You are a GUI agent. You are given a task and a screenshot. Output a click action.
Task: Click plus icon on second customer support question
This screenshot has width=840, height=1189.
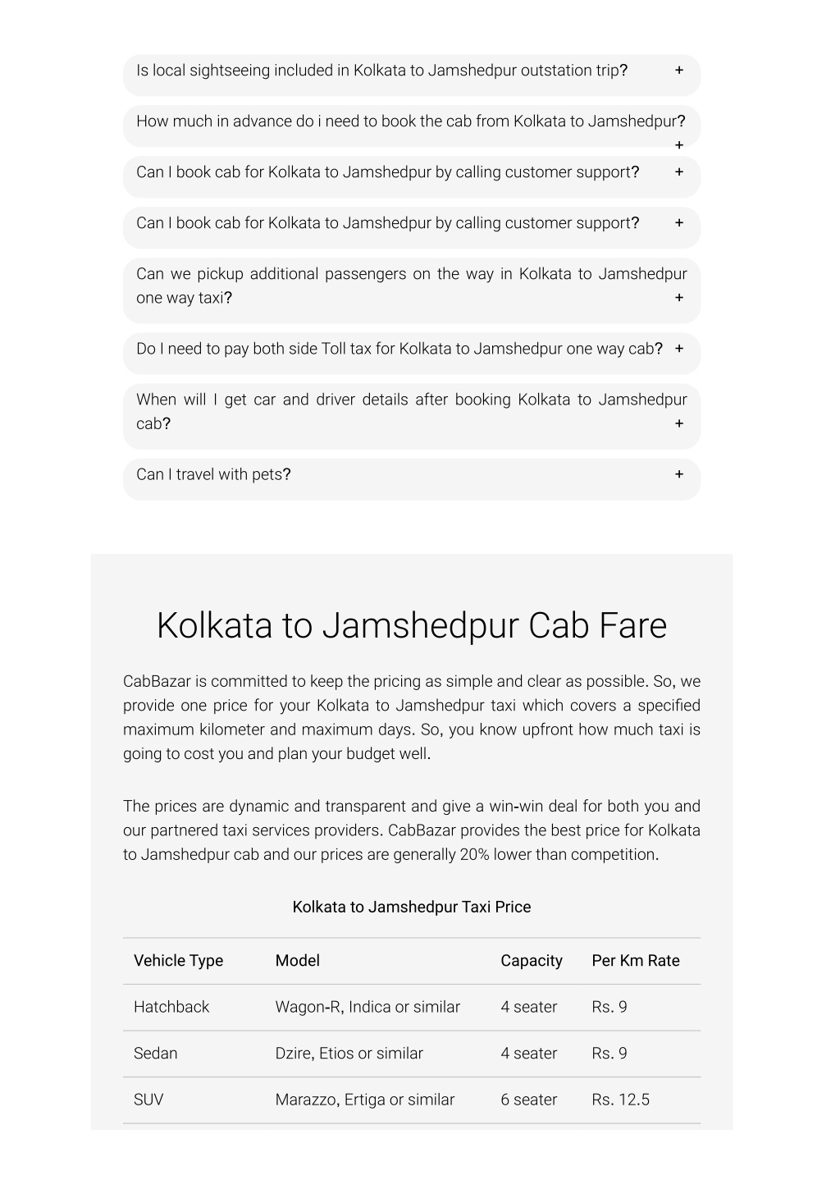coord(679,223)
